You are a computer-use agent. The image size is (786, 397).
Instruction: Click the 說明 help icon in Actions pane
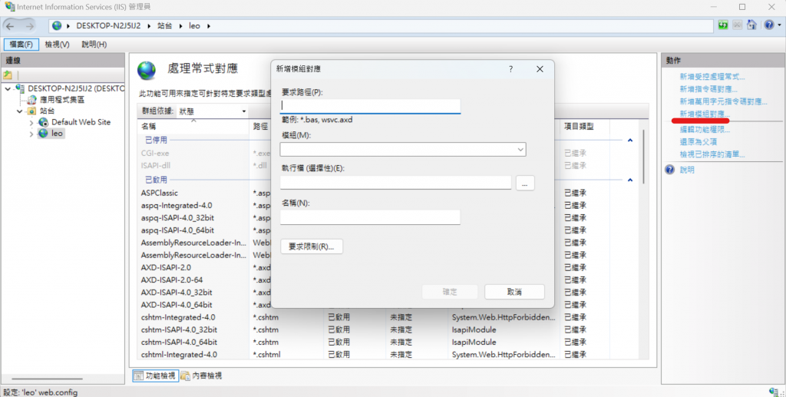coord(669,170)
